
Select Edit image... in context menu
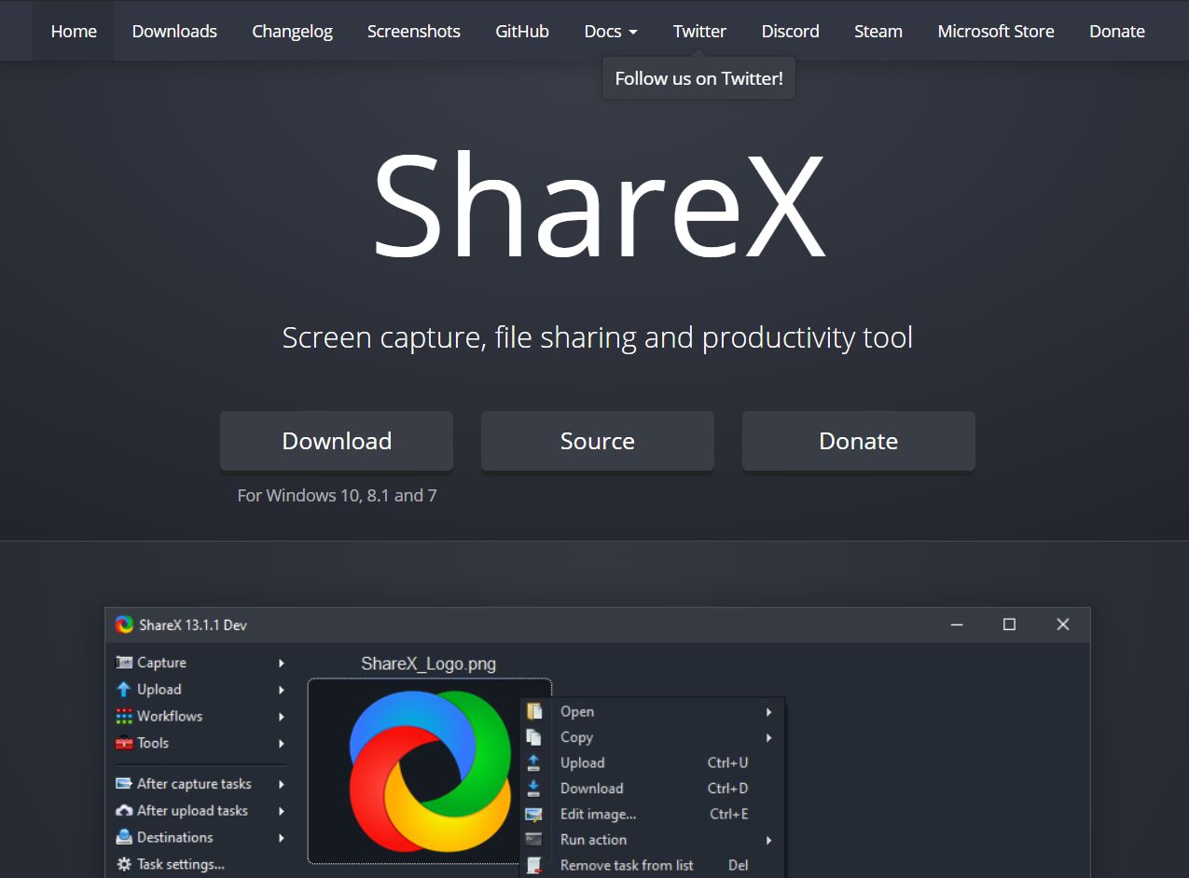coord(653,814)
